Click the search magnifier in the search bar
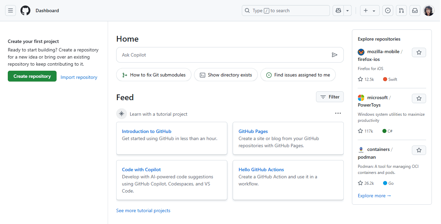The width and height of the screenshot is (441, 224). pyautogui.click(x=247, y=10)
